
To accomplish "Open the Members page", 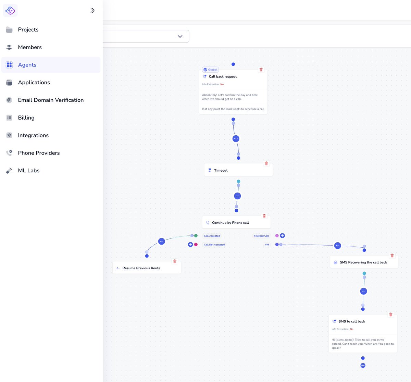I will click(51, 47).
